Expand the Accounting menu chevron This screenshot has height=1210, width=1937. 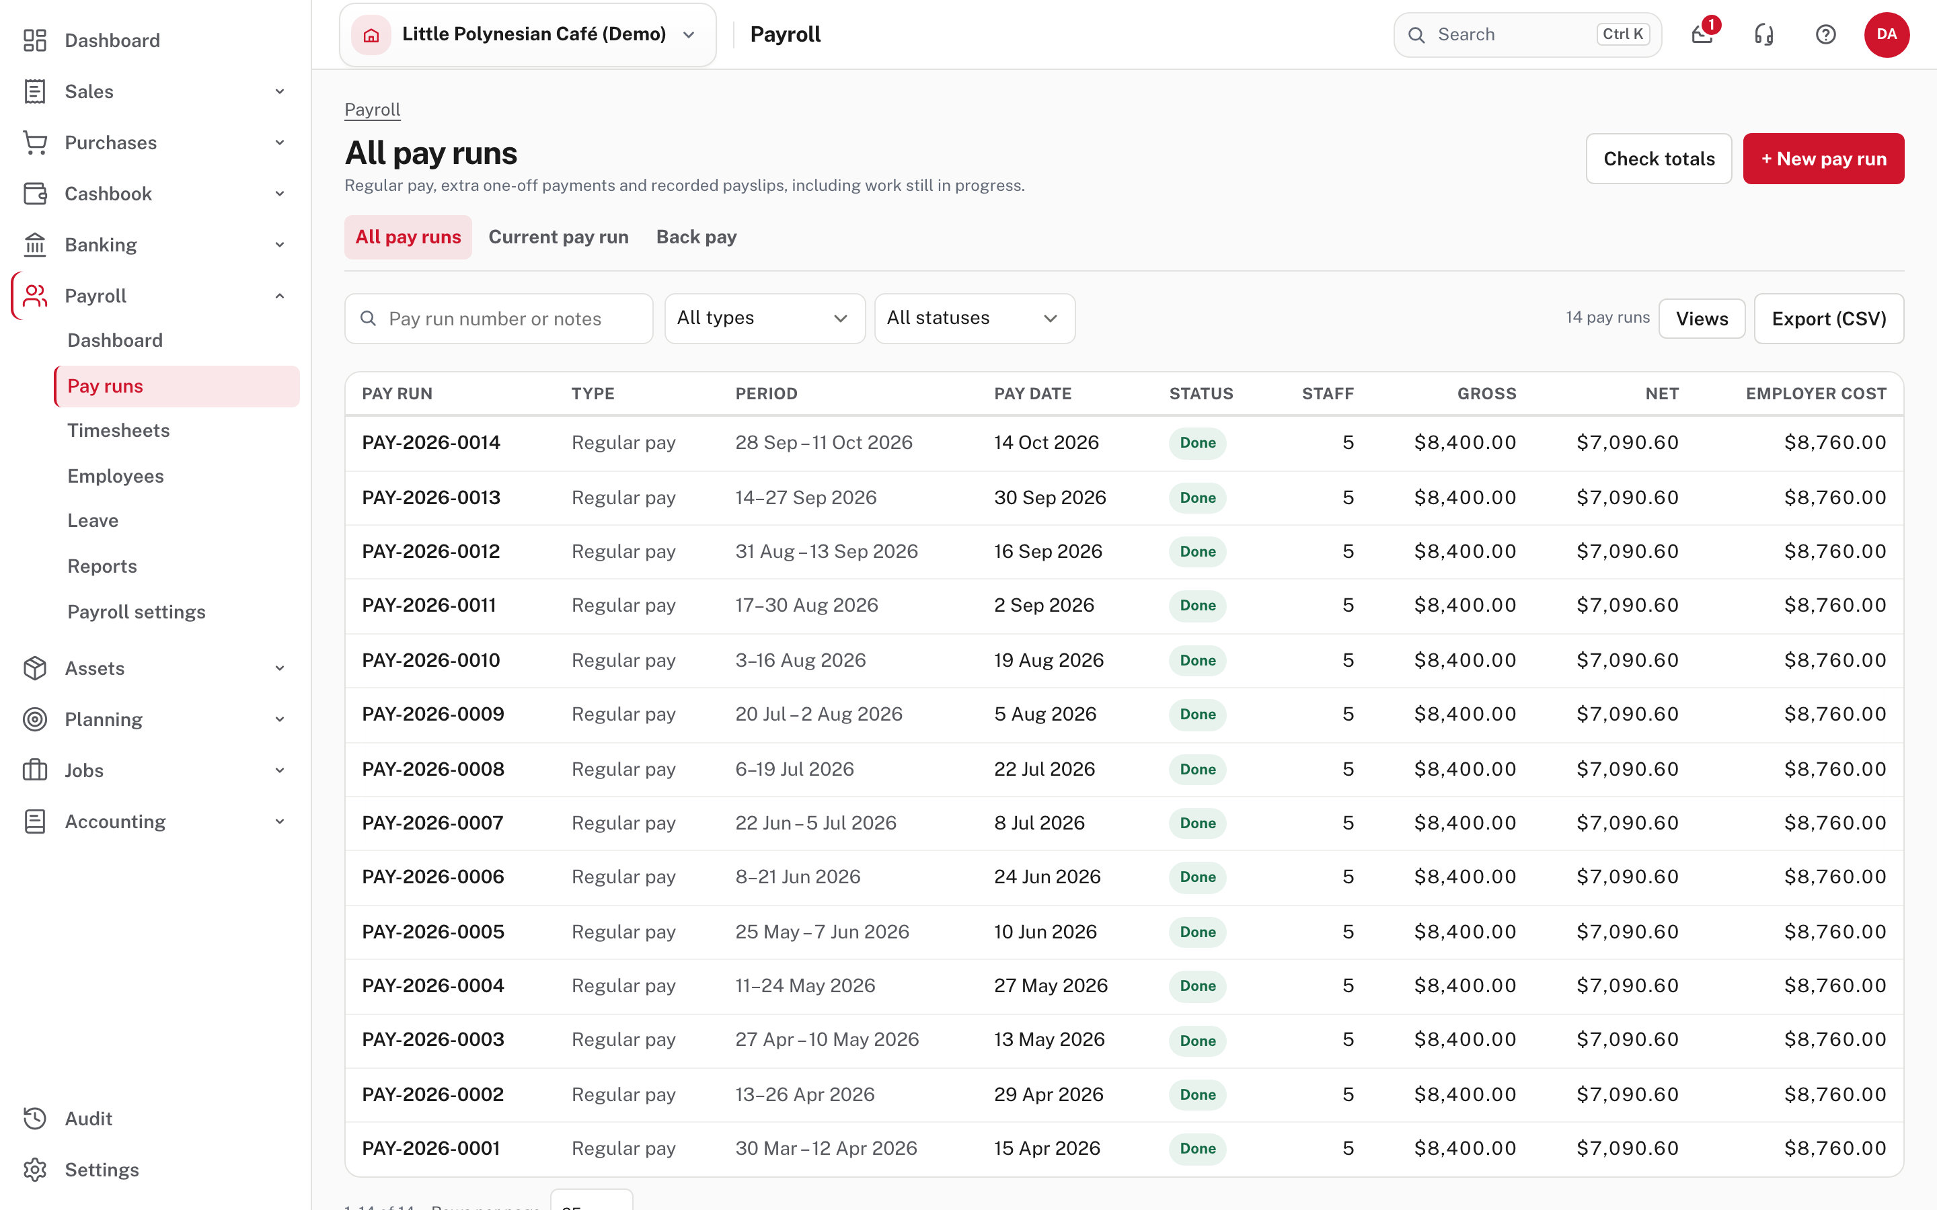tap(280, 822)
